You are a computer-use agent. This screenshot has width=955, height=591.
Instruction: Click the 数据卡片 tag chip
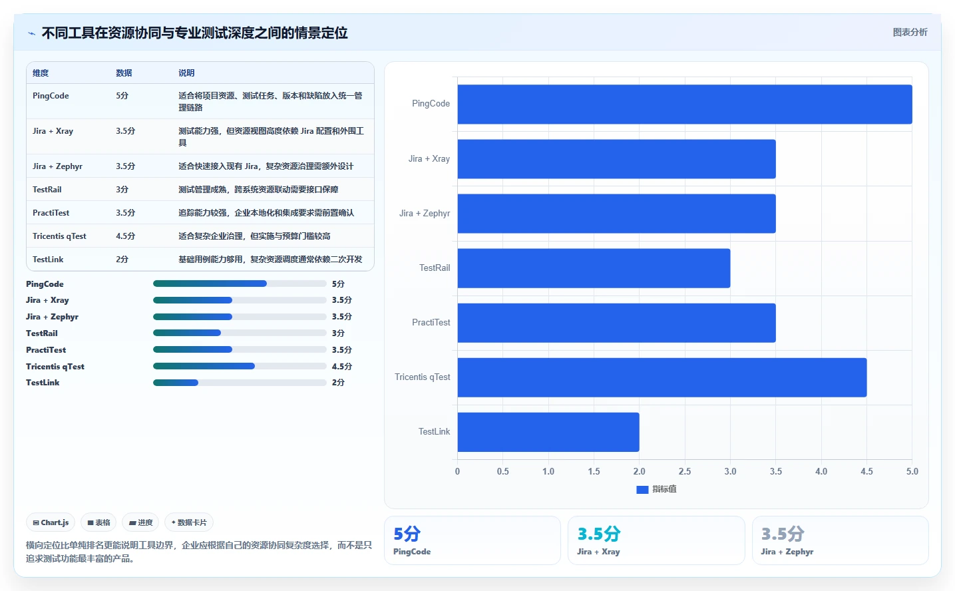[189, 522]
